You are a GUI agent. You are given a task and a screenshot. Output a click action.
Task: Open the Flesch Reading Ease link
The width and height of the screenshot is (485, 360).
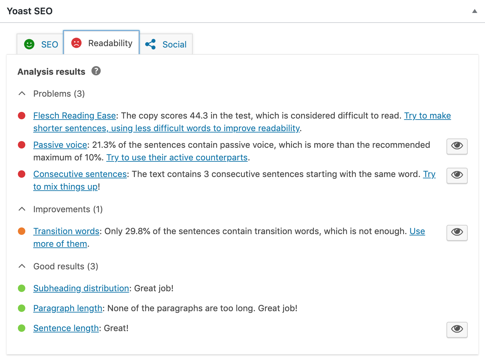pos(74,116)
